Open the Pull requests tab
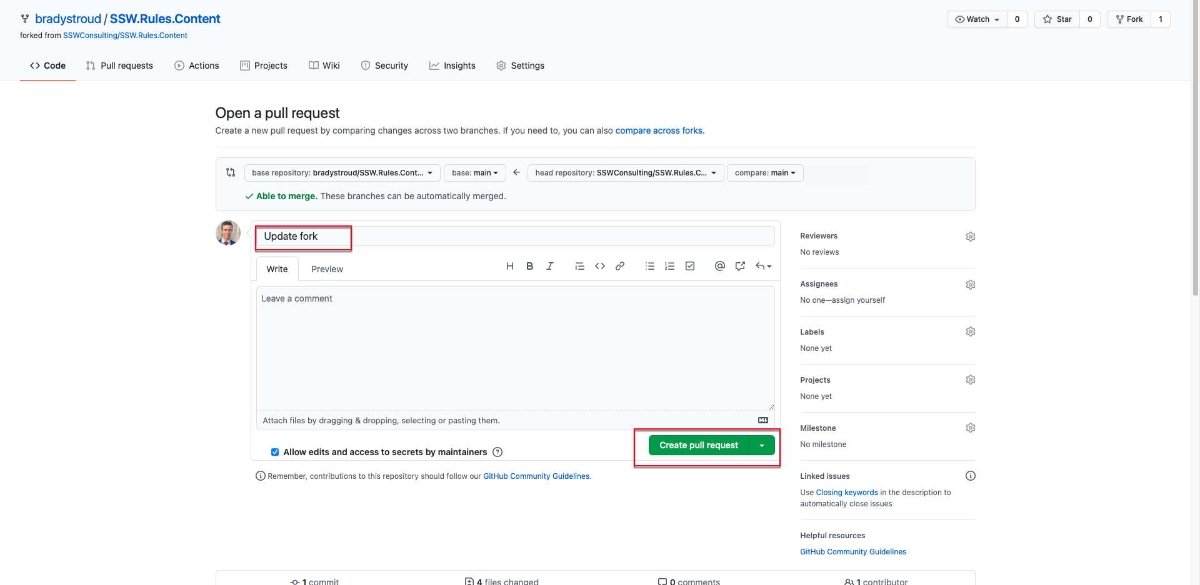 [x=119, y=66]
